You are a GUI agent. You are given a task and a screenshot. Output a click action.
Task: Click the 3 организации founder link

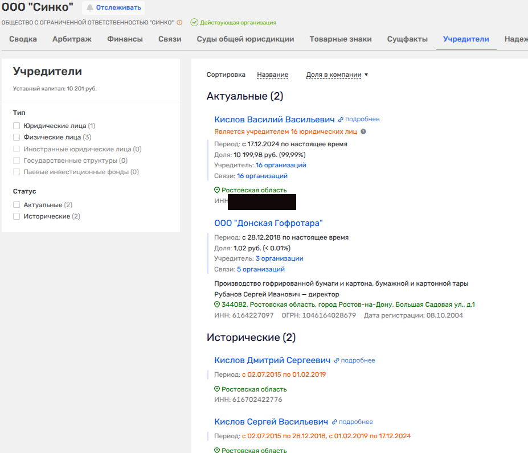point(279,258)
